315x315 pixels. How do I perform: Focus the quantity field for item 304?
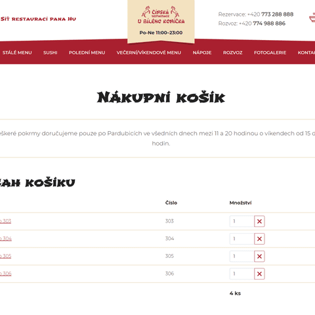coord(241,239)
